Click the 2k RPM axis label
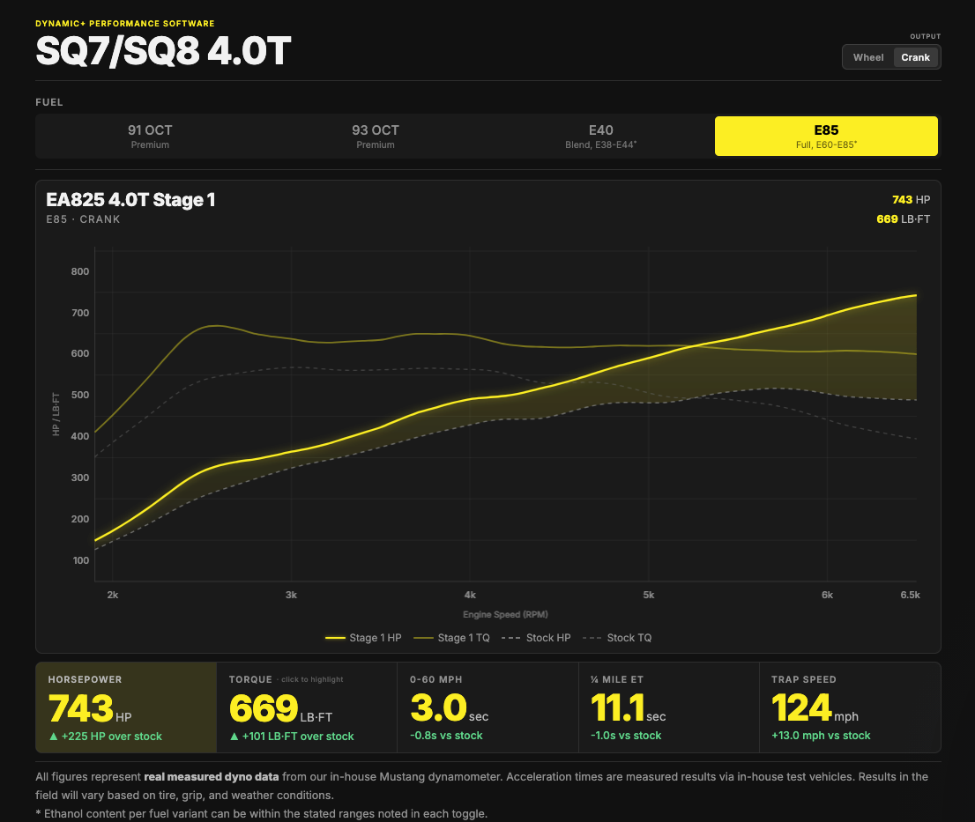 (x=113, y=596)
